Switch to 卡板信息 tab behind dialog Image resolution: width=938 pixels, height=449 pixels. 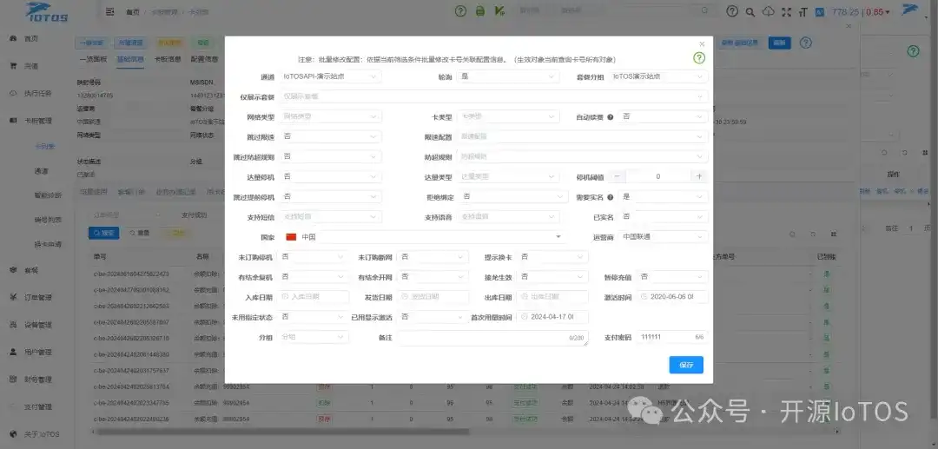(168, 59)
